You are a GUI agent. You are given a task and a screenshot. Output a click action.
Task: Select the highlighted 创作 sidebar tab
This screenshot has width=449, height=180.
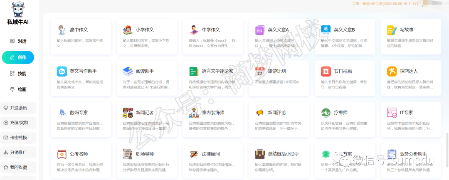(x=18, y=57)
